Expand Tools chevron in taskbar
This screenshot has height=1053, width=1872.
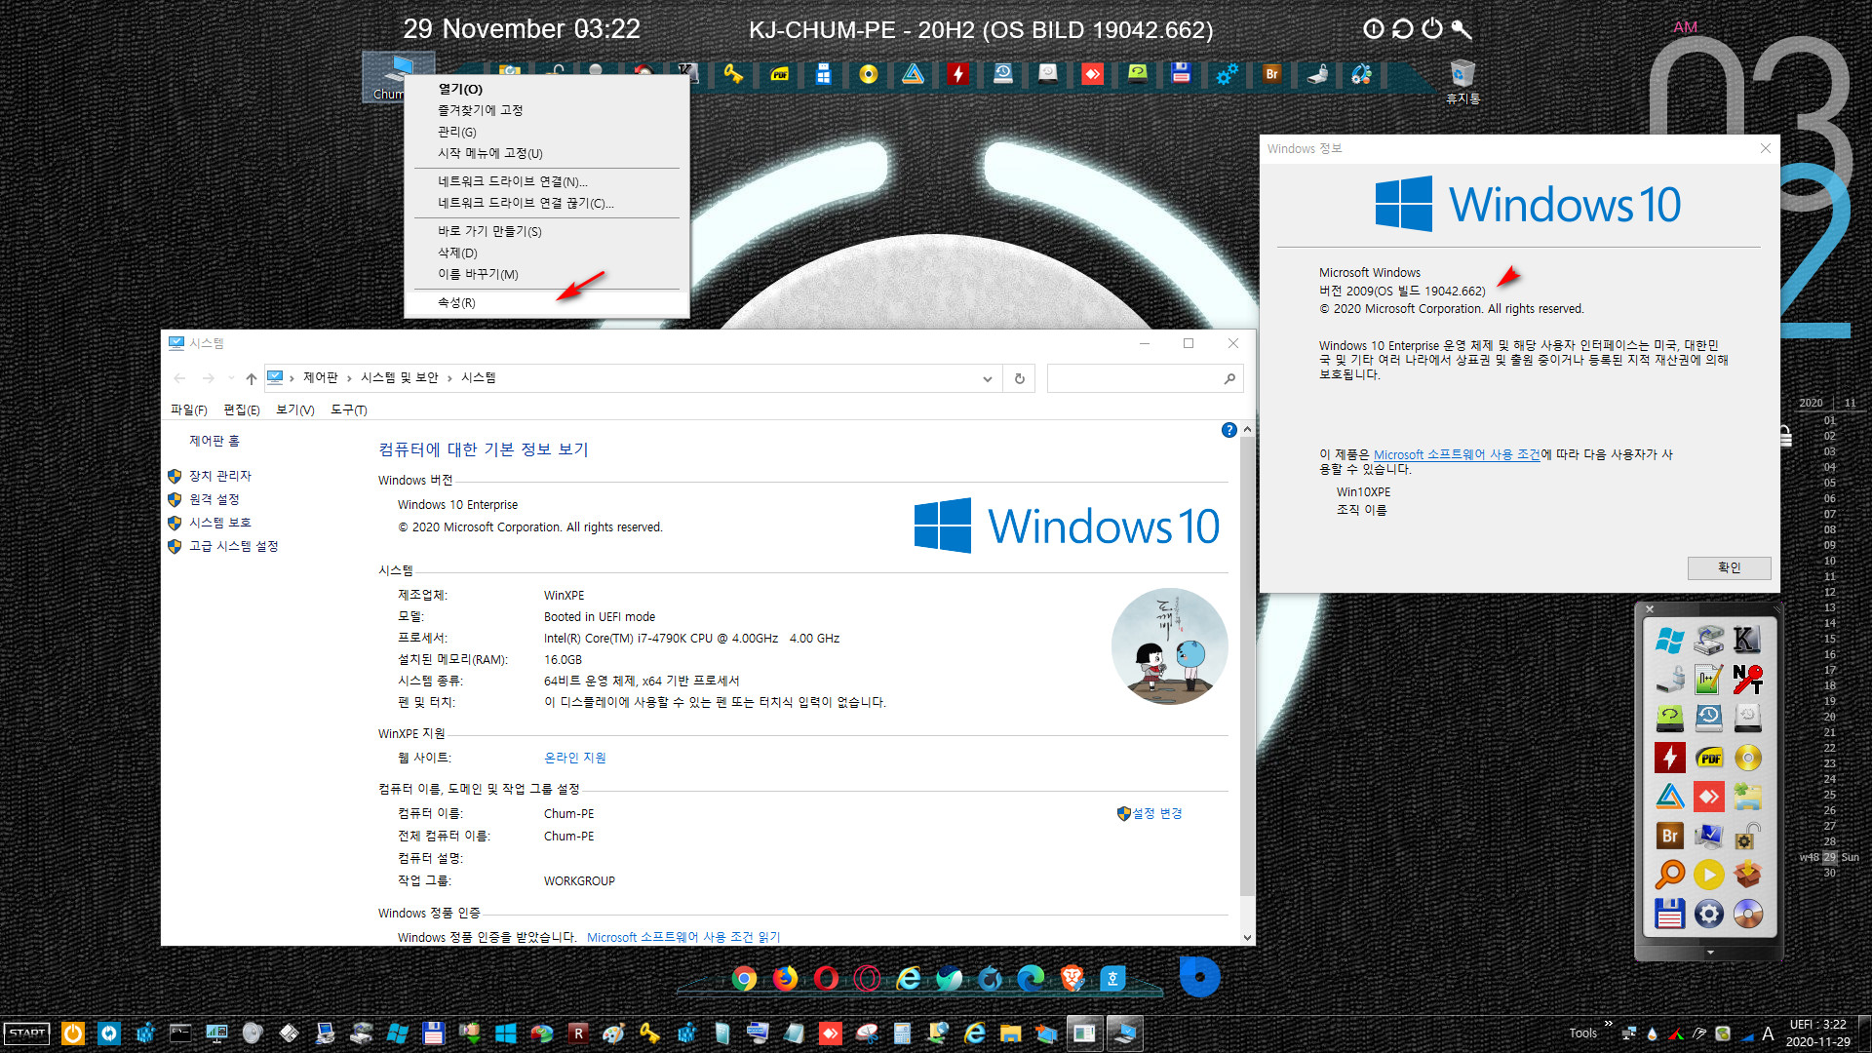[1608, 1024]
